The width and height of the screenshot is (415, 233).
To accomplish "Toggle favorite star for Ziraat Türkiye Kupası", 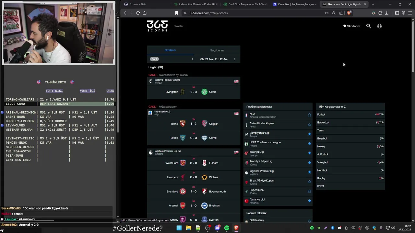I will point(309,182).
